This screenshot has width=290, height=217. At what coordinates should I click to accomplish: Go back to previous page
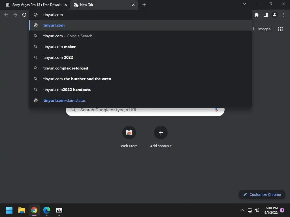[6, 15]
